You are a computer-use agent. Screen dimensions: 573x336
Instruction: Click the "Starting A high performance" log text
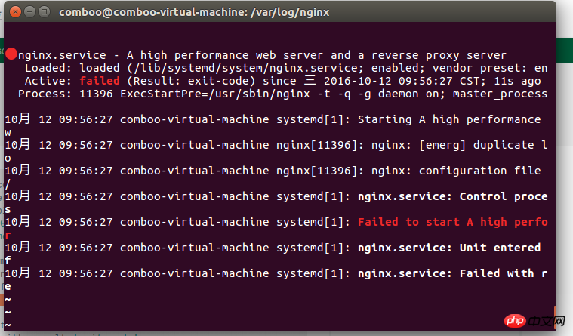point(449,119)
